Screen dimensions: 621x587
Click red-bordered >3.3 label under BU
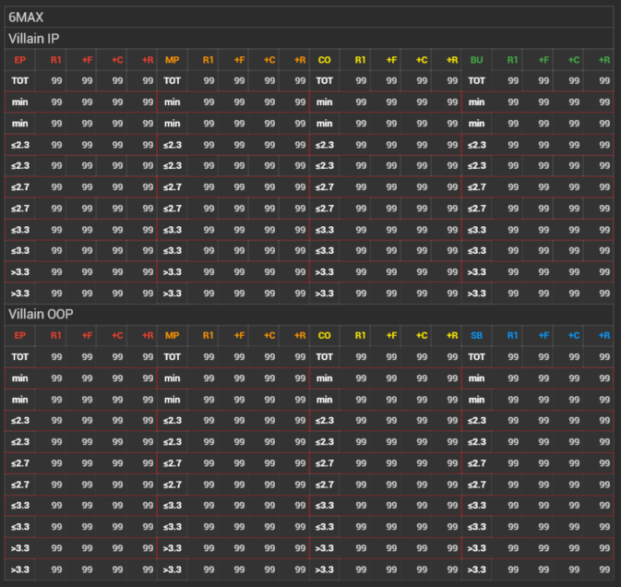476,272
